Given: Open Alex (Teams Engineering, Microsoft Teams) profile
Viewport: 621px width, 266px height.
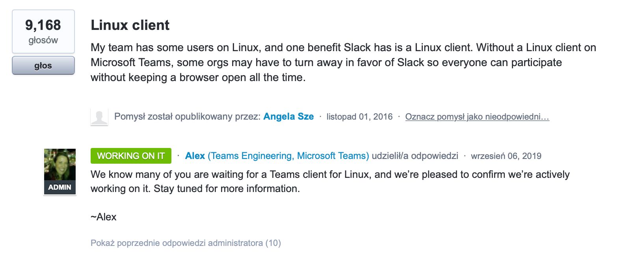Looking at the screenshot, I should pyautogui.click(x=277, y=156).
